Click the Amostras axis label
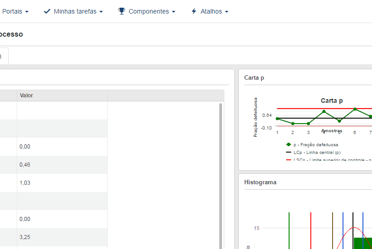Image resolution: width=372 pixels, height=249 pixels. 332,131
